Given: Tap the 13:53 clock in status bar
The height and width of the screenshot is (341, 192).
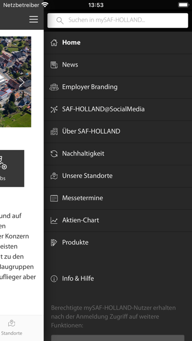Looking at the screenshot, I should point(96,5).
